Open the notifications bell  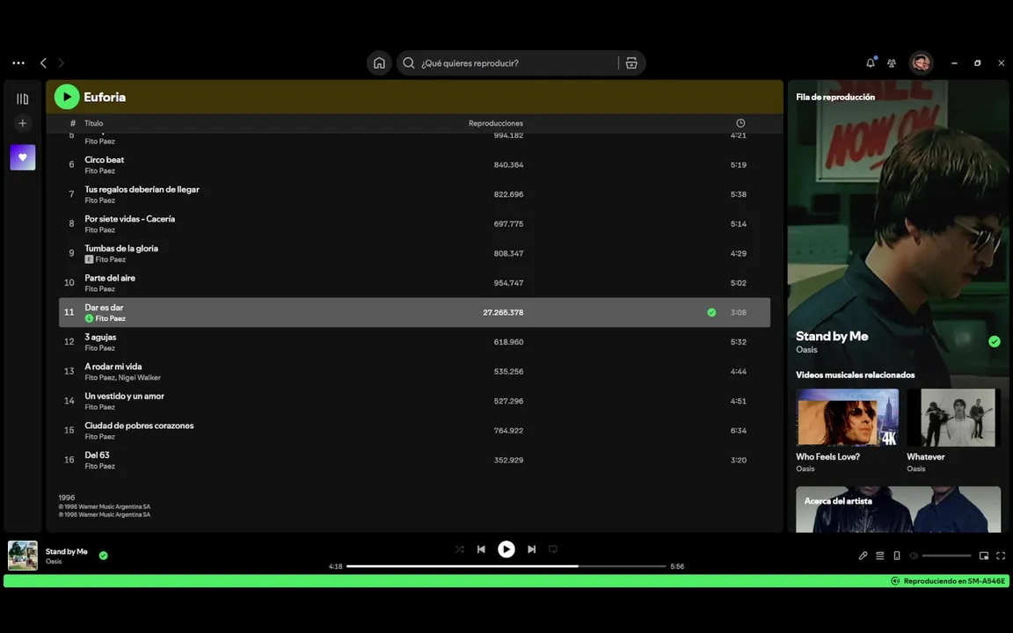(x=871, y=62)
